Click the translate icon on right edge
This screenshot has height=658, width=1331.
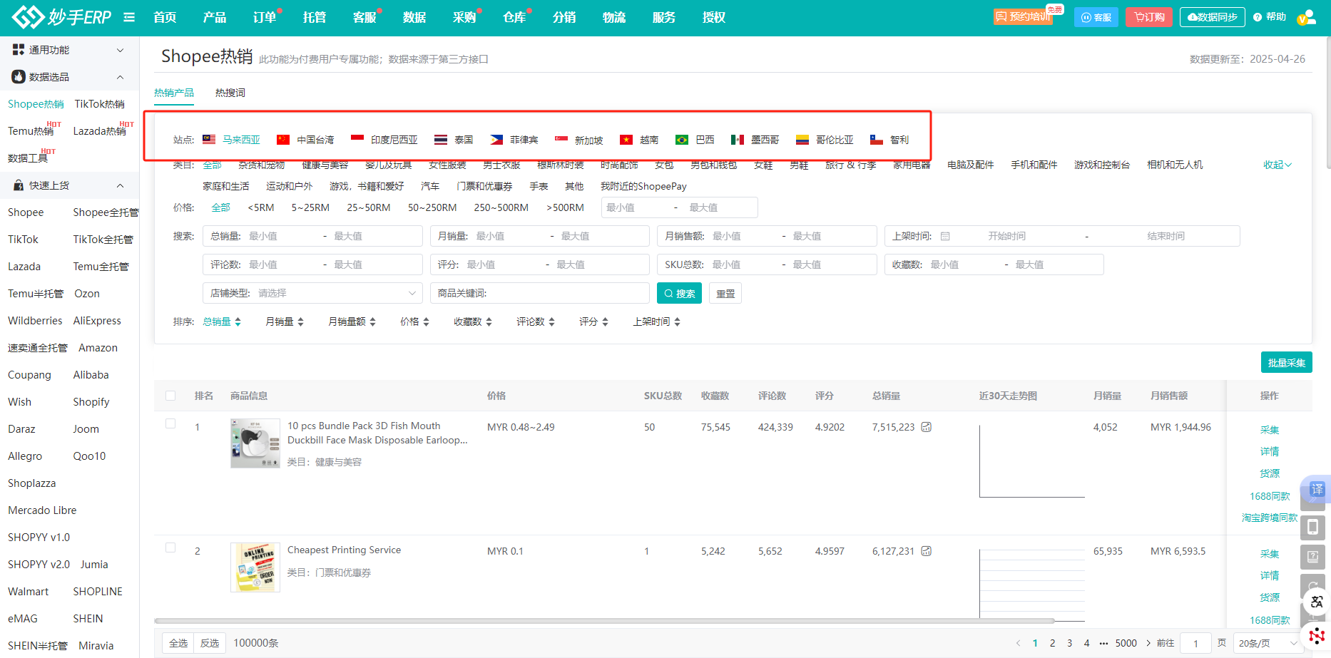pos(1316,489)
